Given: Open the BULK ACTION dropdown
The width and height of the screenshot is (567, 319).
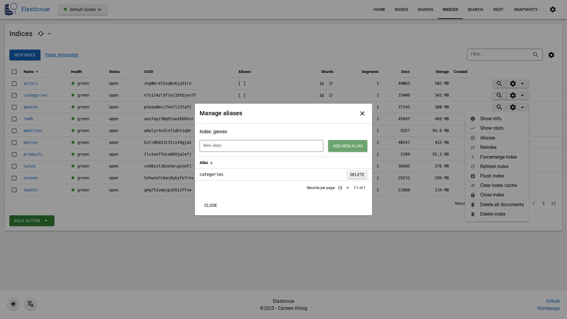Looking at the screenshot, I should (31, 221).
